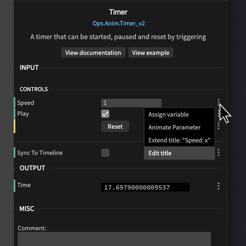
Task: Click the MISC section heading
Action: pyautogui.click(x=27, y=209)
